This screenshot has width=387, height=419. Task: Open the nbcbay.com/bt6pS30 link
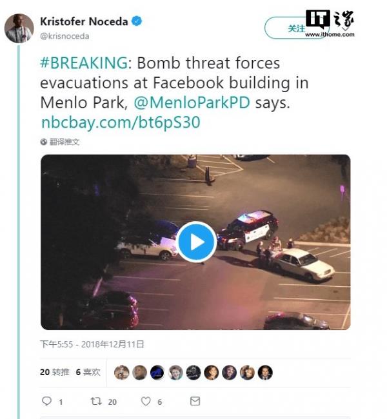pos(121,122)
